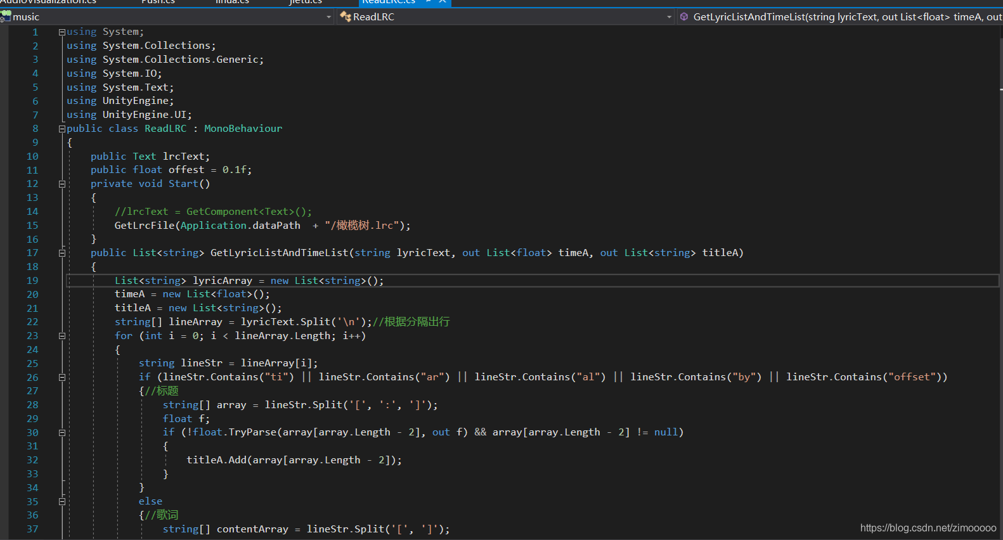This screenshot has width=1003, height=540.
Task: Click 'lyricText' parameter on line 17
Action: tap(424, 253)
